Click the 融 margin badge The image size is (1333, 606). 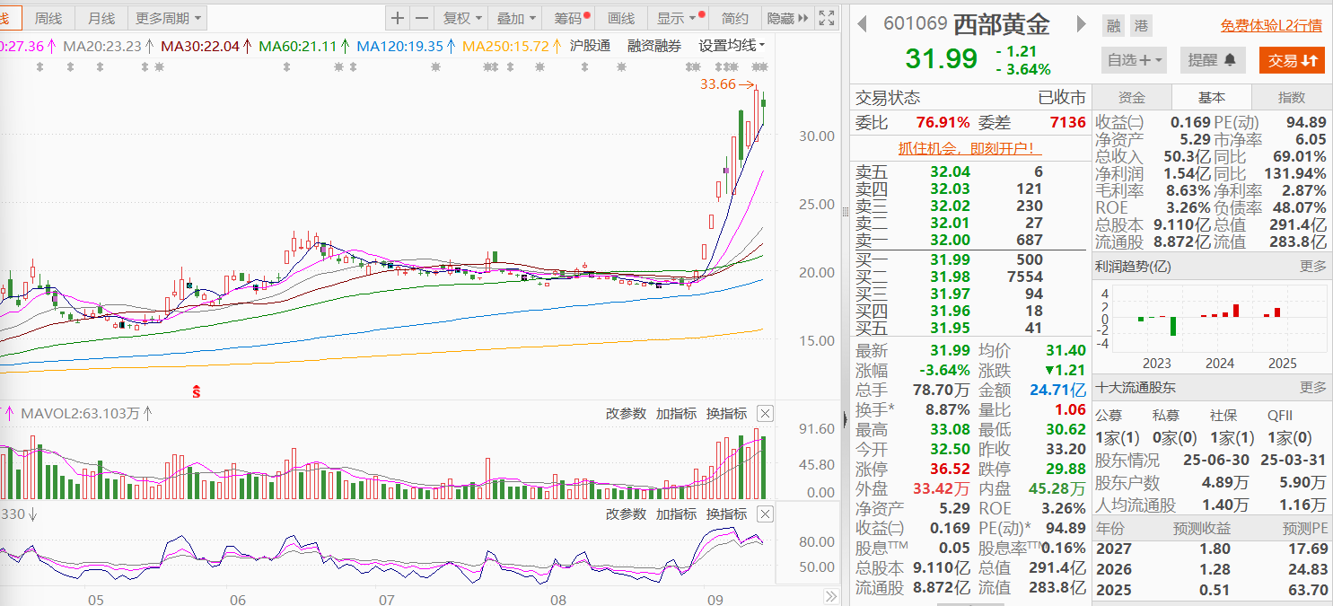(x=1113, y=25)
